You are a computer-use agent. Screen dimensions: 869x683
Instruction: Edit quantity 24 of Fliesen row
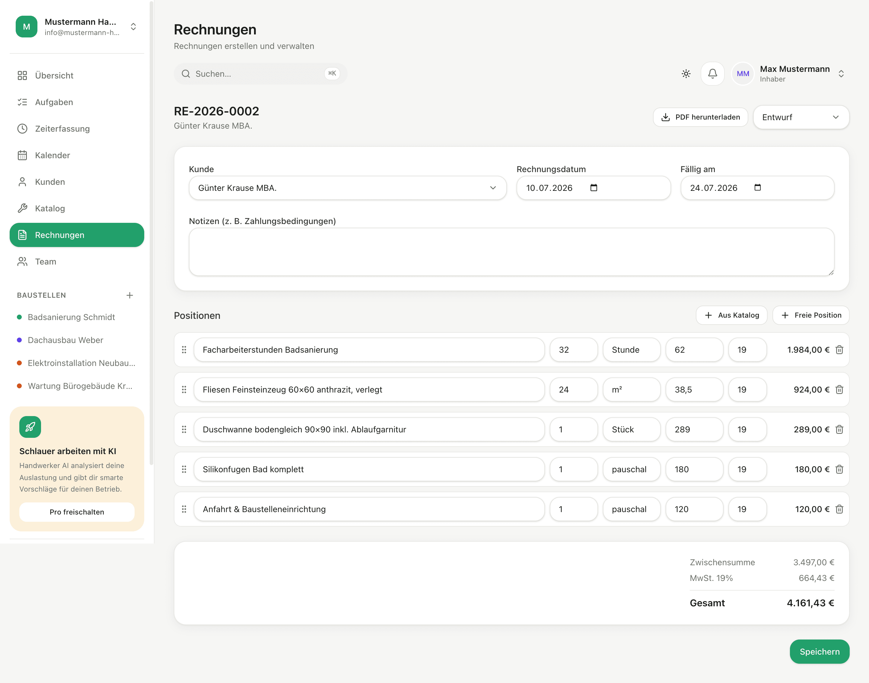[x=573, y=390]
